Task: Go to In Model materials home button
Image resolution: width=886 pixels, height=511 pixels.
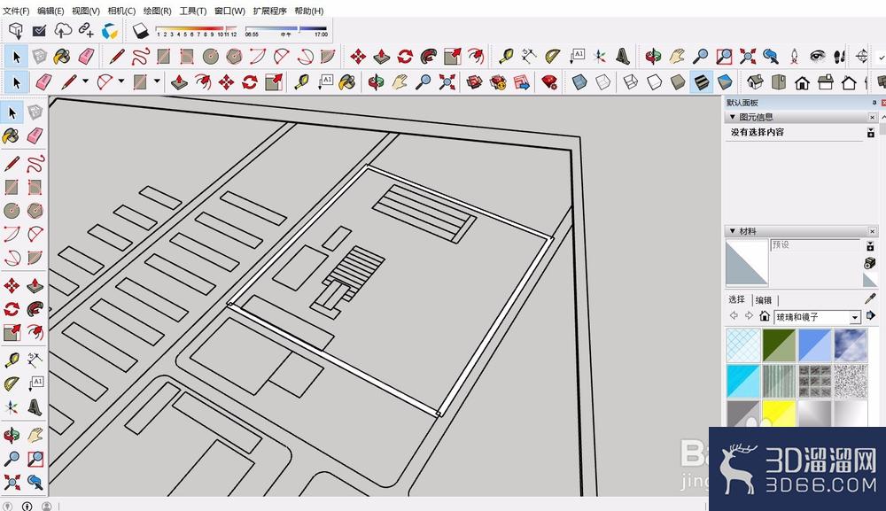Action: tap(765, 316)
